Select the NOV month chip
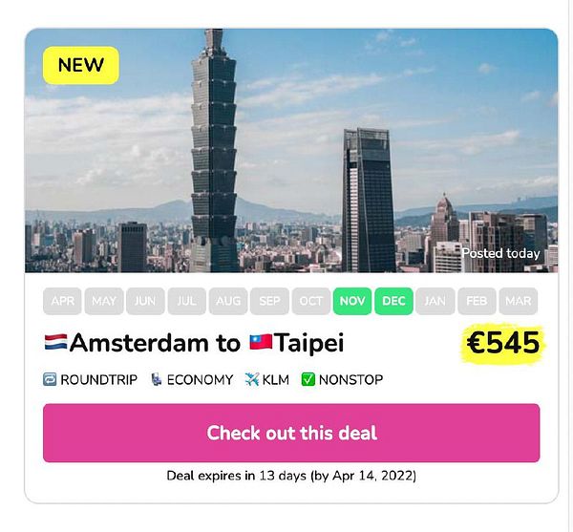Viewport: 573px width, 532px height. pyautogui.click(x=352, y=301)
